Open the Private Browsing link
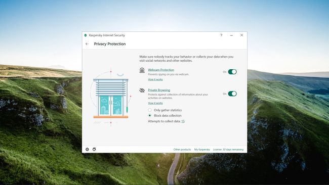Image resolution: width=329 pixels, height=185 pixels. (x=159, y=90)
